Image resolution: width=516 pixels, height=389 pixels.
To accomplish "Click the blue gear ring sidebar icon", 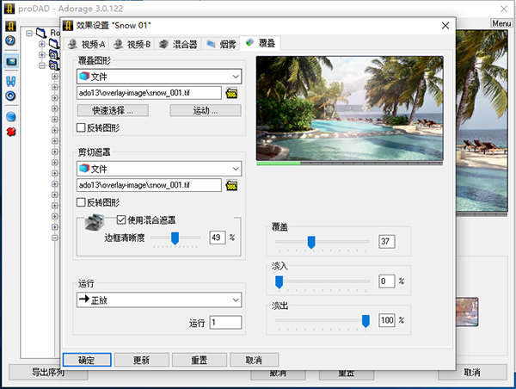I will pos(10,96).
